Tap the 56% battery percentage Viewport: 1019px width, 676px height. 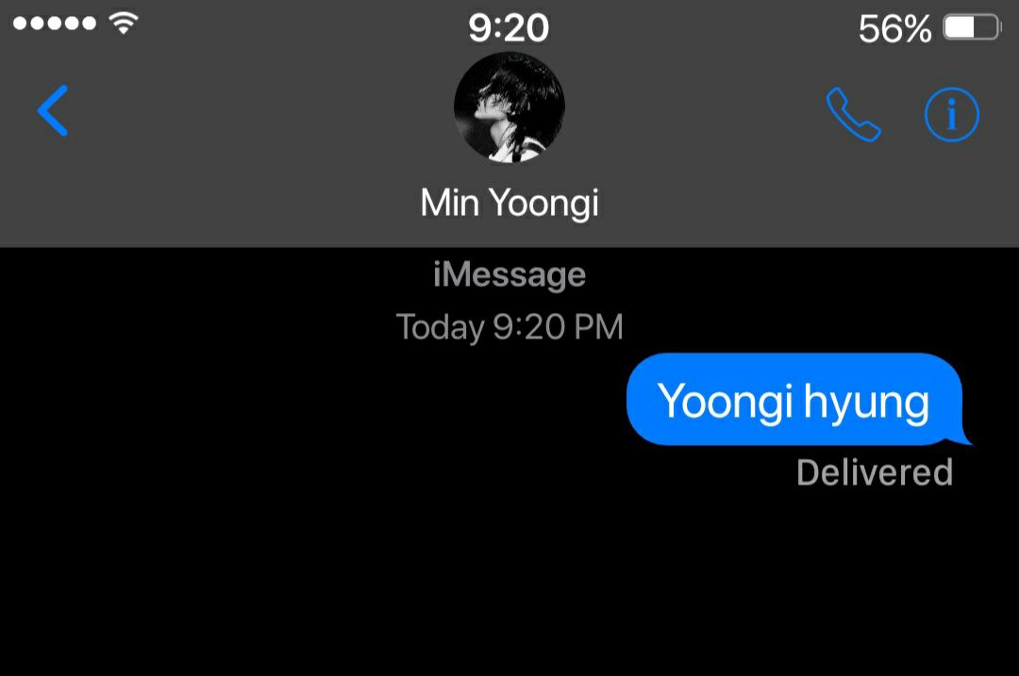pos(894,29)
